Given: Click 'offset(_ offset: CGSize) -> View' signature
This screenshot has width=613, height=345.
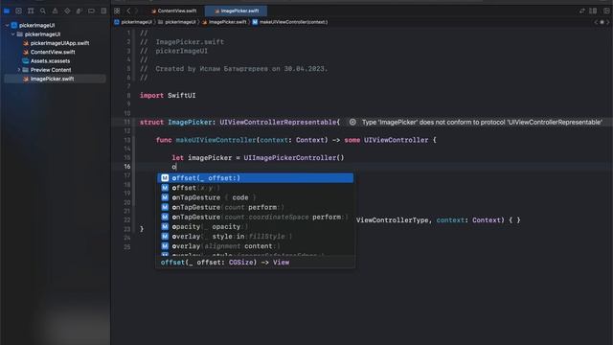Looking at the screenshot, I should [225, 263].
